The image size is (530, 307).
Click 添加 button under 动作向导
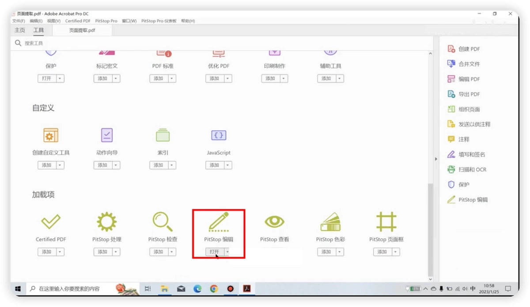tap(102, 165)
